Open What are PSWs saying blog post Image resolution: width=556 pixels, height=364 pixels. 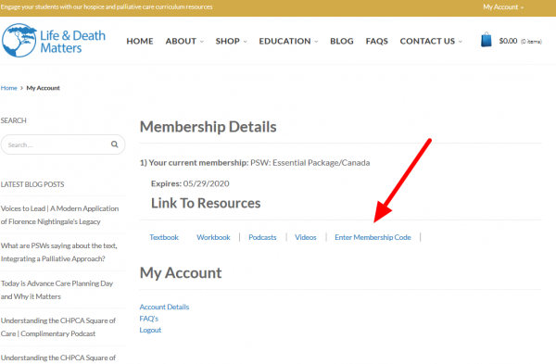coord(59,252)
